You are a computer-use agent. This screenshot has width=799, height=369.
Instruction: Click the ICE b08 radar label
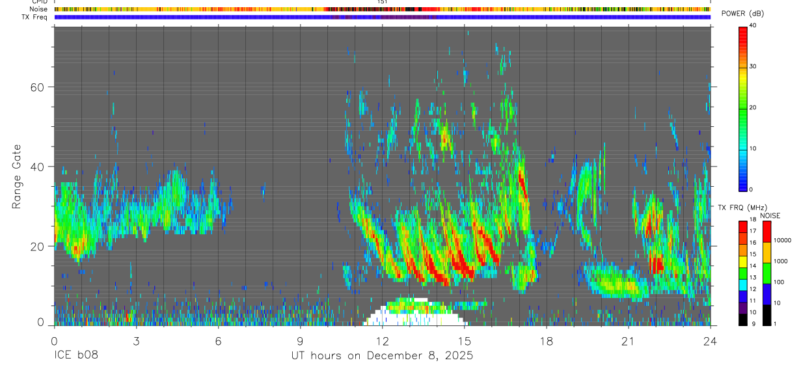75,356
